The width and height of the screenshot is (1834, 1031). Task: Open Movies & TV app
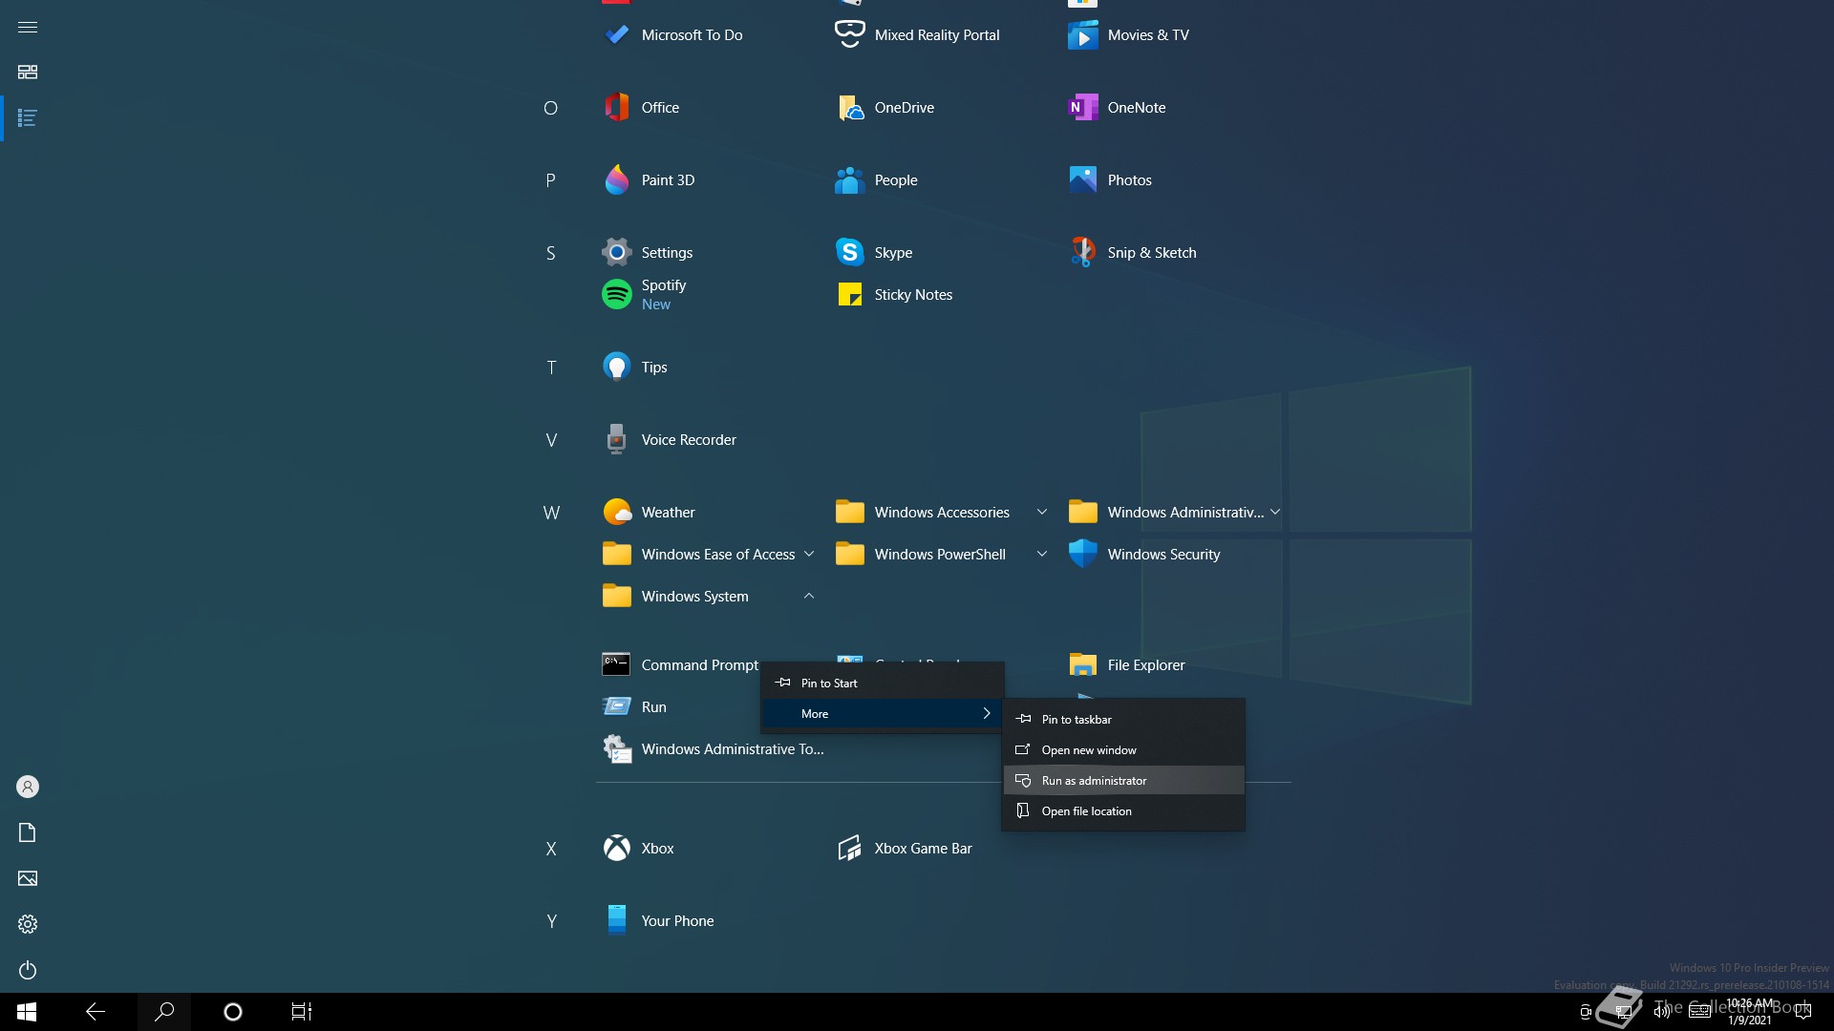(x=1129, y=35)
